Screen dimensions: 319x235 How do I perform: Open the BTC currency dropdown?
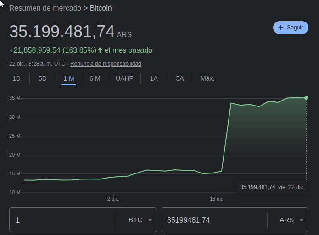(140, 220)
